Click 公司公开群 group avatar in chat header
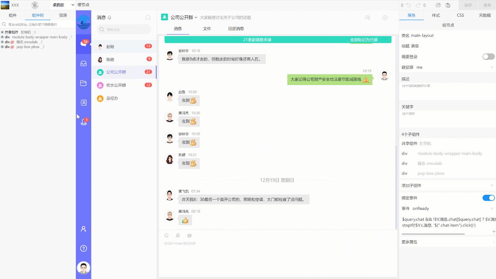 [165, 17]
